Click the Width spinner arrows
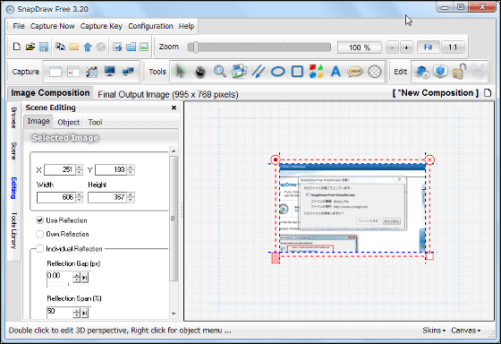Image resolution: width=501 pixels, height=344 pixels. coord(80,197)
